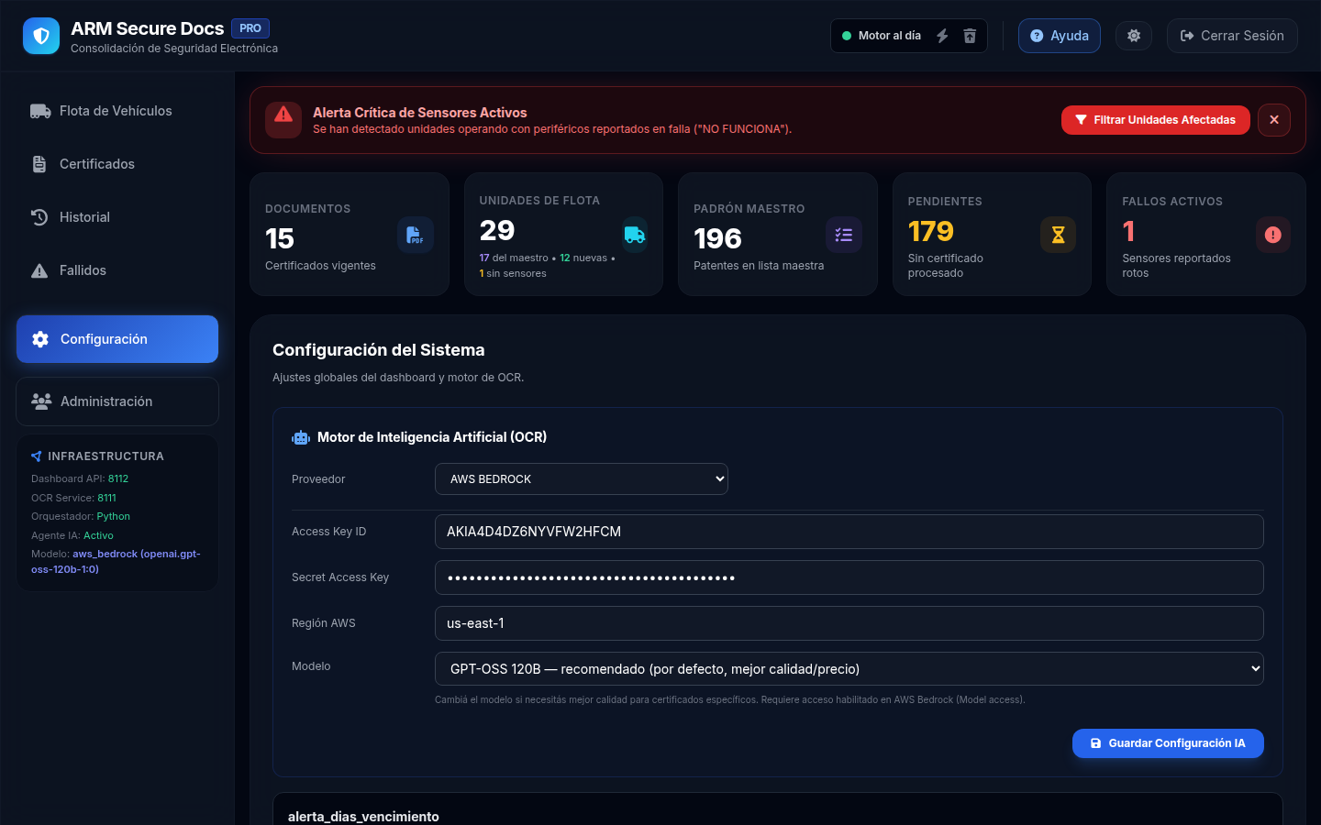The width and height of the screenshot is (1321, 825).
Task: Click the exclamation icon in Fallos Activos card
Action: pyautogui.click(x=1272, y=235)
